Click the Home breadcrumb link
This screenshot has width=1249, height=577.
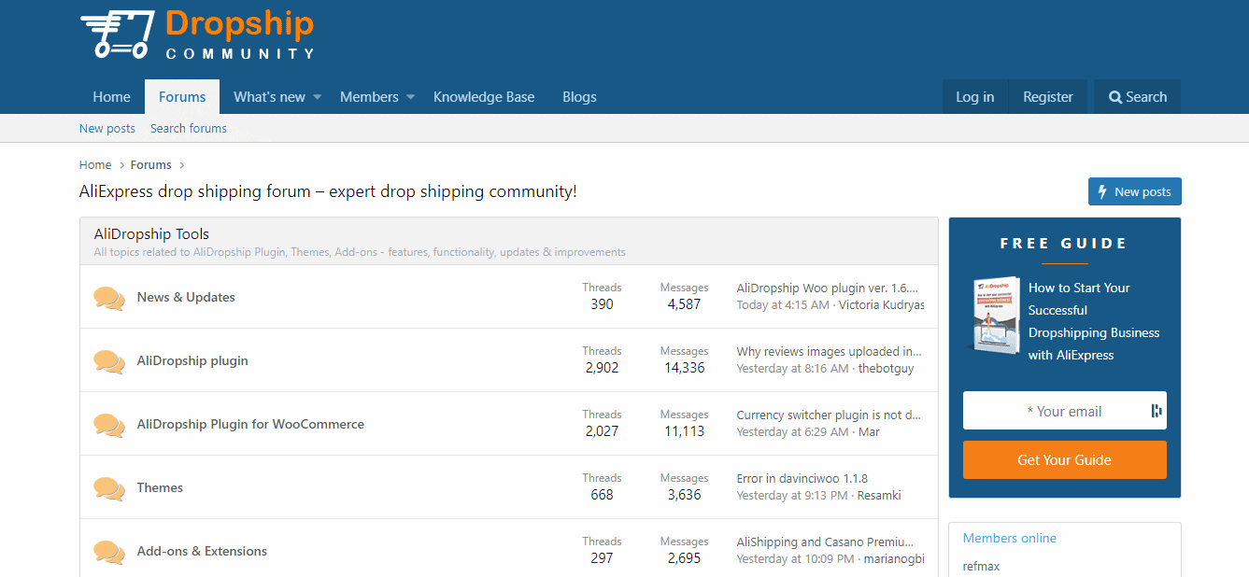(95, 165)
